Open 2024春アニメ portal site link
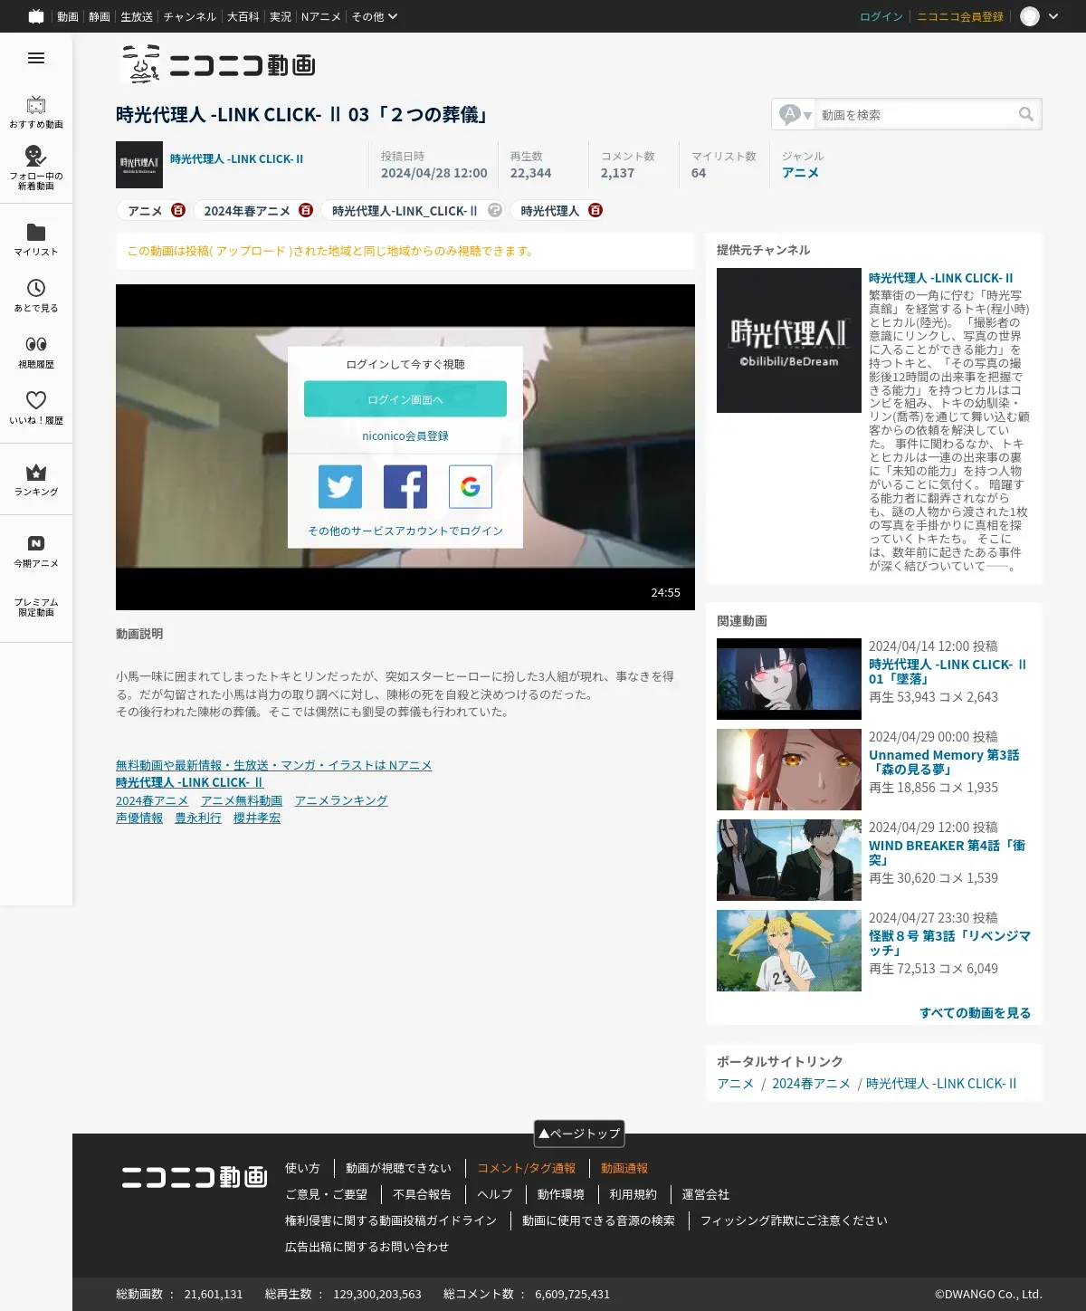The height and width of the screenshot is (1311, 1086). 811,1083
